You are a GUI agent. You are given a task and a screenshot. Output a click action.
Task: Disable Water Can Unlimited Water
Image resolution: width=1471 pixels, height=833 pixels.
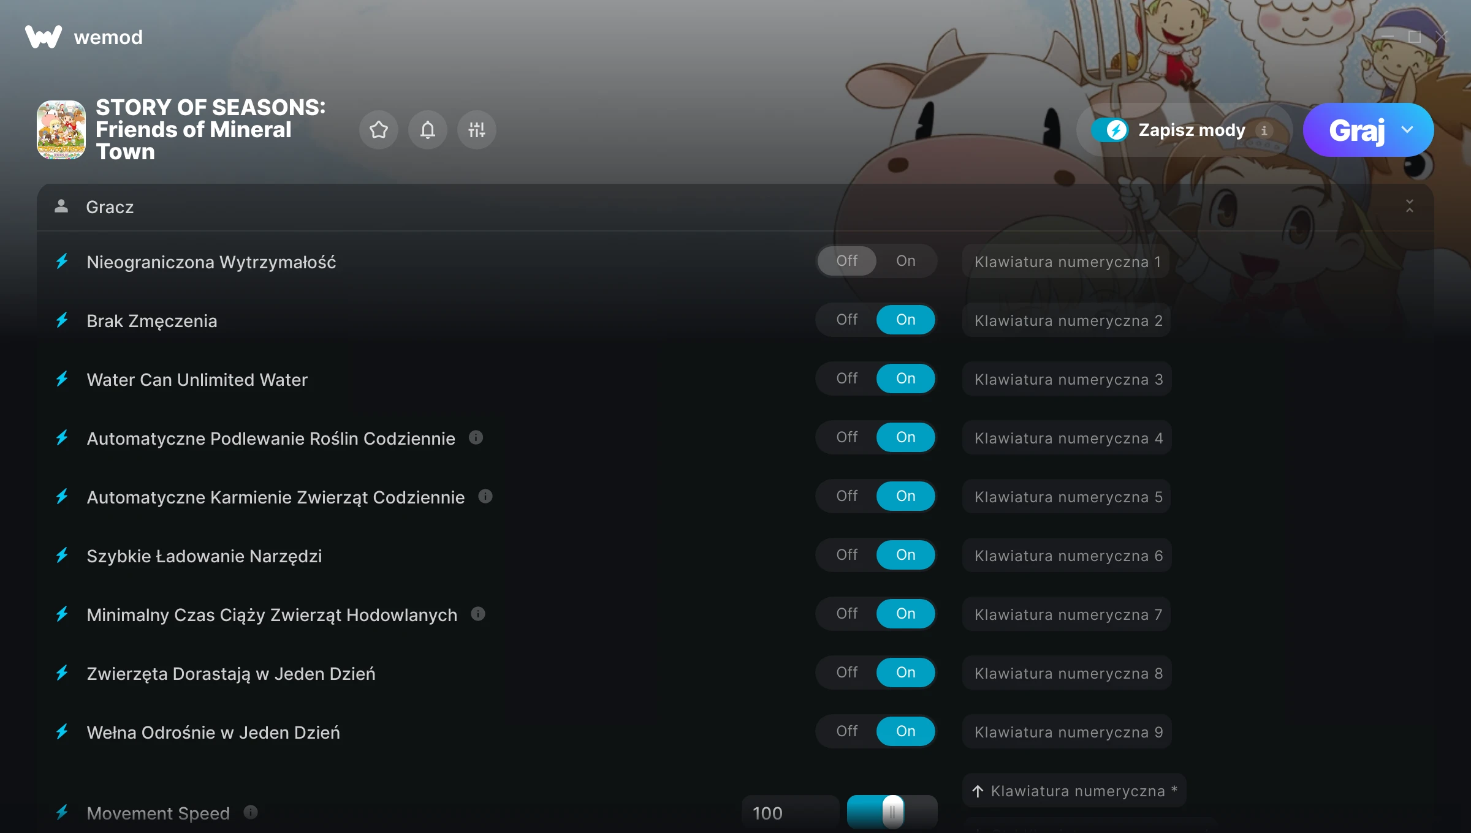point(847,379)
